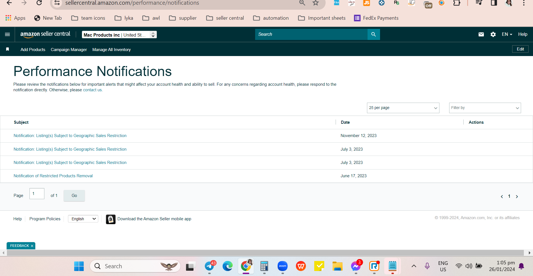Open the Help link in the footer
Viewport: 533px width, 276px height.
17,219
